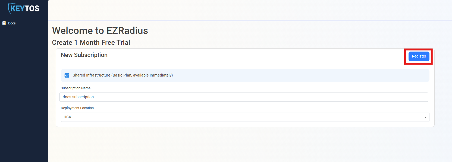
Task: Click the 'Subscription Name' label
Action: click(x=76, y=88)
